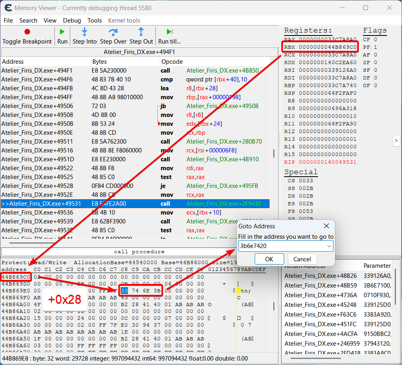
Task: Open the Search menu
Action: [28, 21]
